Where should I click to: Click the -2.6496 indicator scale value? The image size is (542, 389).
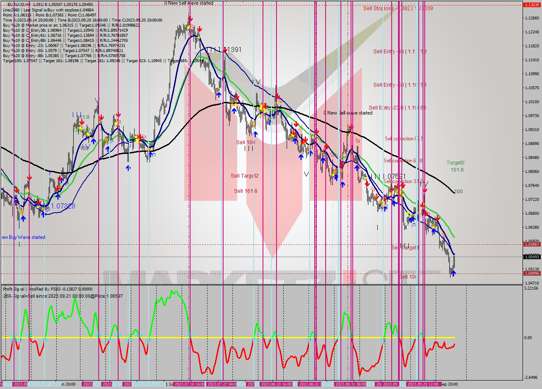531,377
